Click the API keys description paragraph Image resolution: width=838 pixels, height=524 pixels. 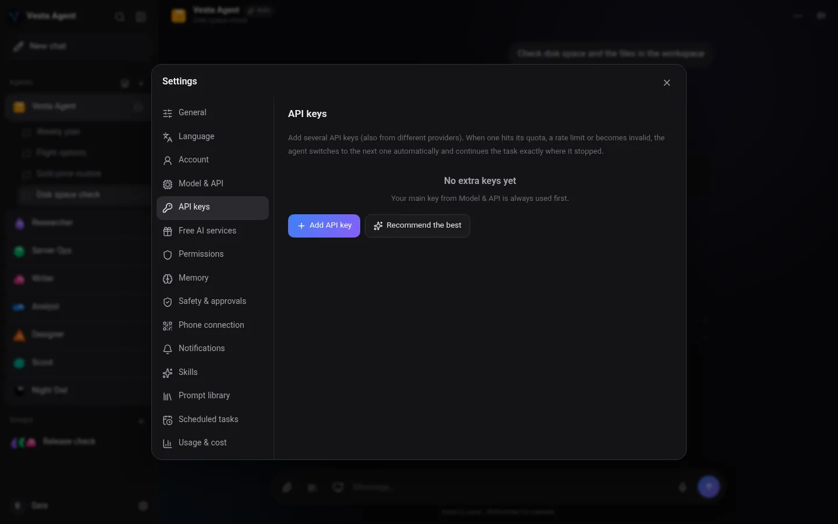[x=477, y=144]
